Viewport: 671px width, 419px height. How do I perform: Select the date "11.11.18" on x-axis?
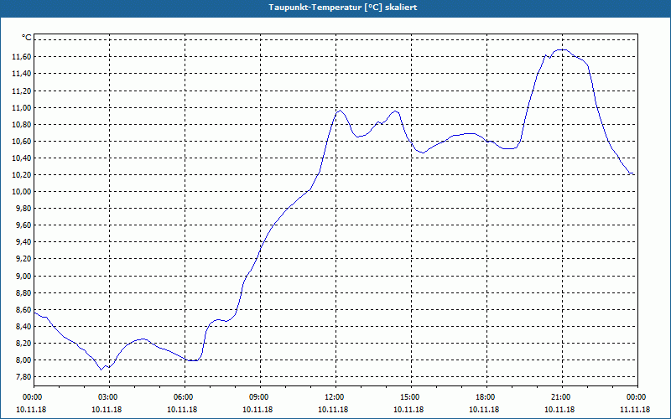point(635,410)
